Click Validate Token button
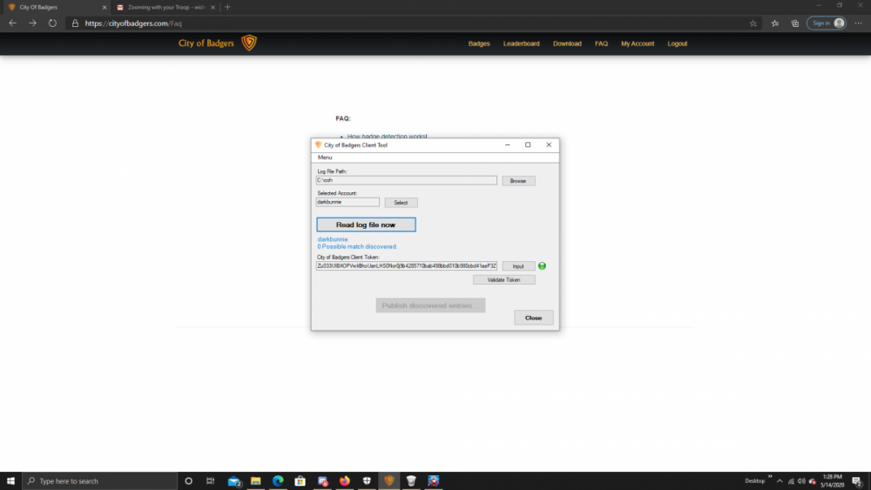The image size is (871, 490). [503, 279]
